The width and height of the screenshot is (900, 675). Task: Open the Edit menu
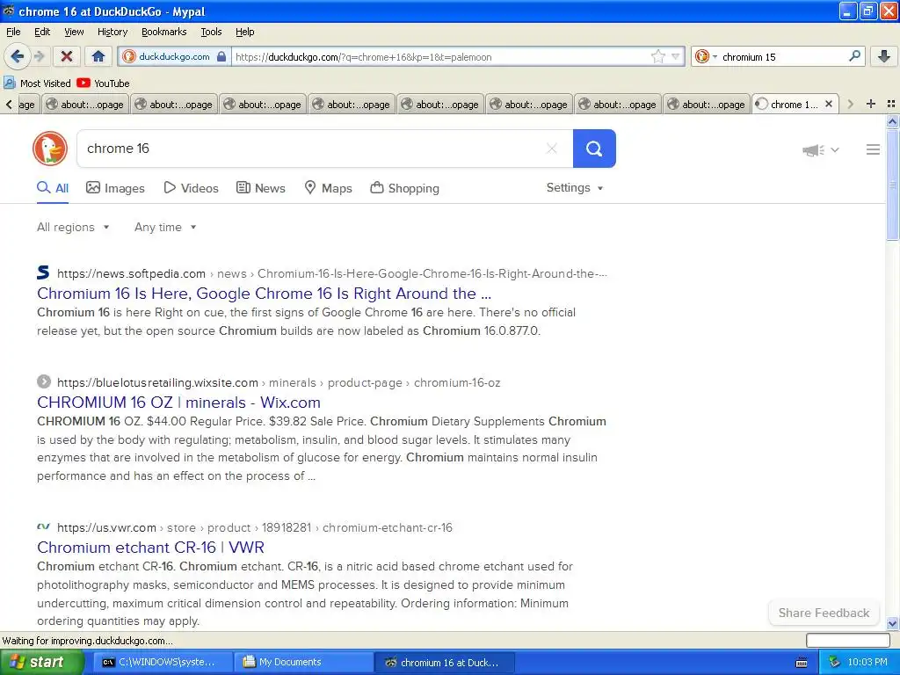click(42, 32)
